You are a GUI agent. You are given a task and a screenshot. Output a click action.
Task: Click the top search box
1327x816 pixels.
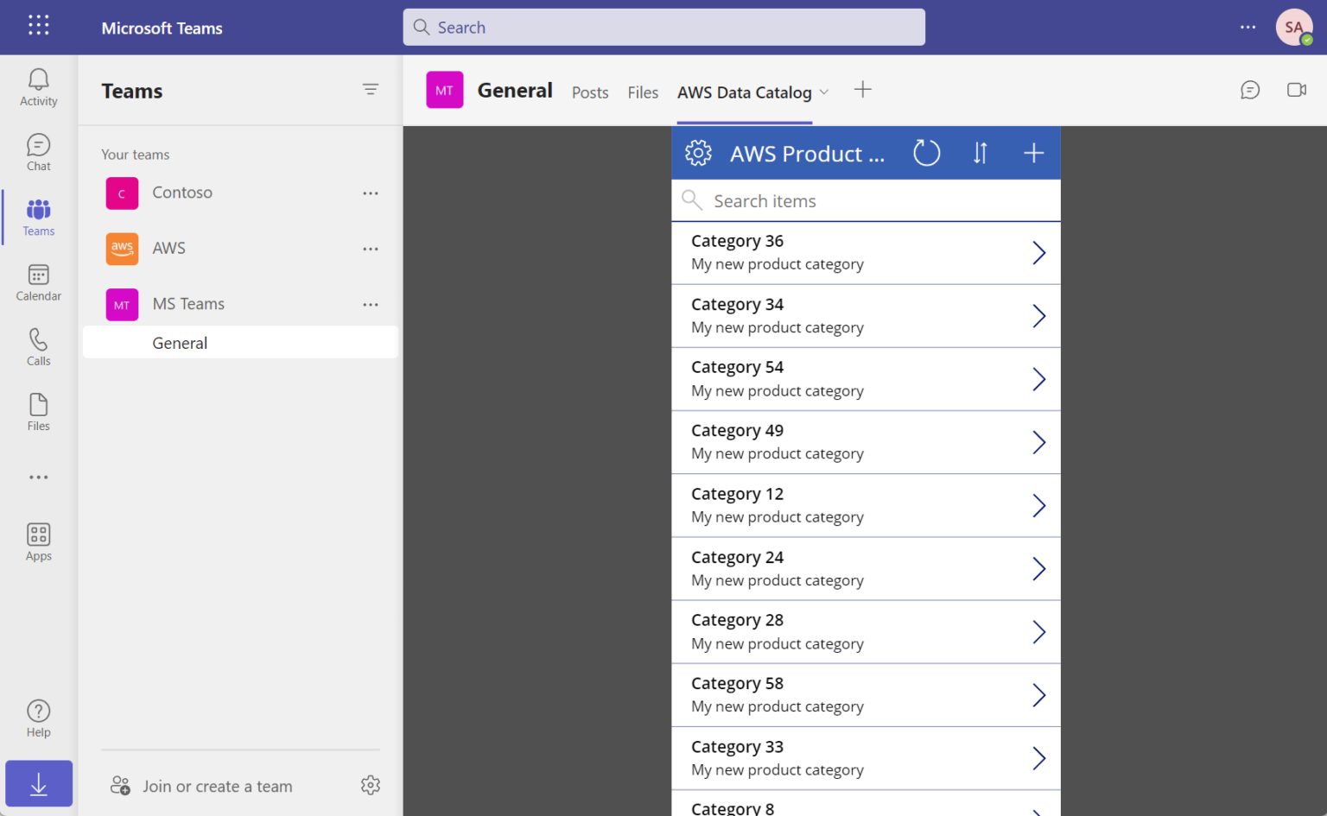(x=663, y=27)
